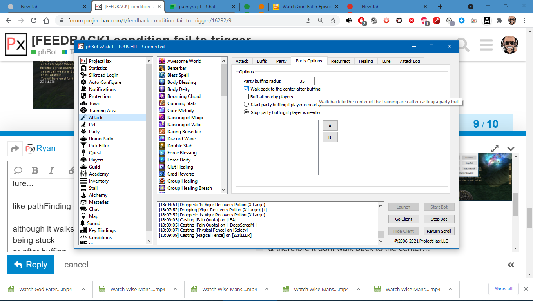Viewport: 533px width, 301px height.
Task: Click the Party buffing radius input field
Action: pyautogui.click(x=306, y=81)
